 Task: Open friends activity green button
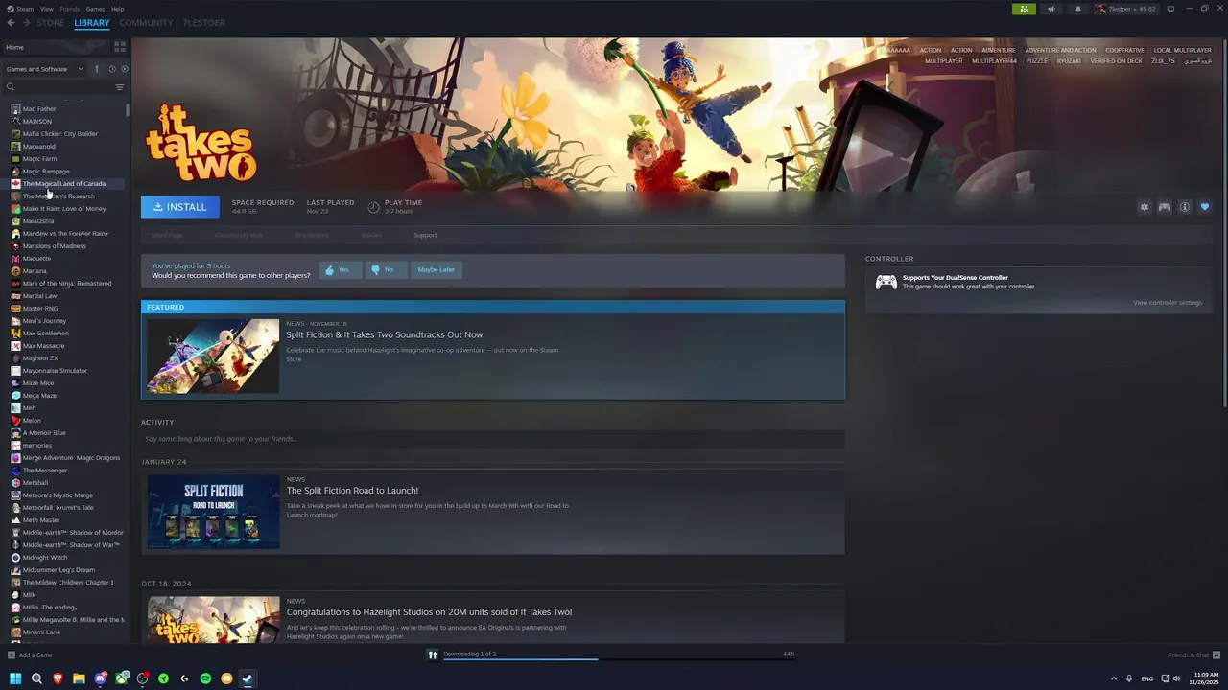tap(1024, 9)
